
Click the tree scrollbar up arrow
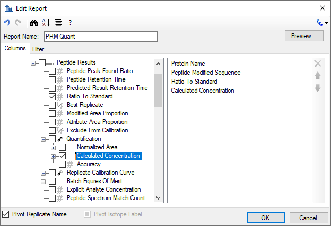[158, 64]
